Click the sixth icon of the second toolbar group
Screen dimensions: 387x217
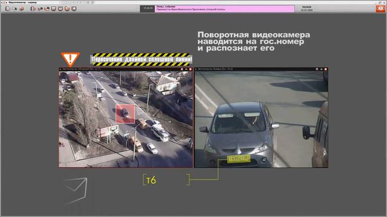(x=67, y=8)
